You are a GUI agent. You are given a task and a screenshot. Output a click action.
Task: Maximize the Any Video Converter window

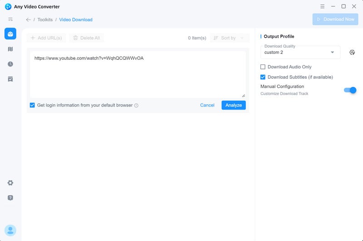click(343, 6)
